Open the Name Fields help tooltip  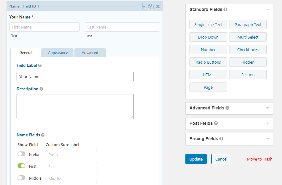(42, 135)
